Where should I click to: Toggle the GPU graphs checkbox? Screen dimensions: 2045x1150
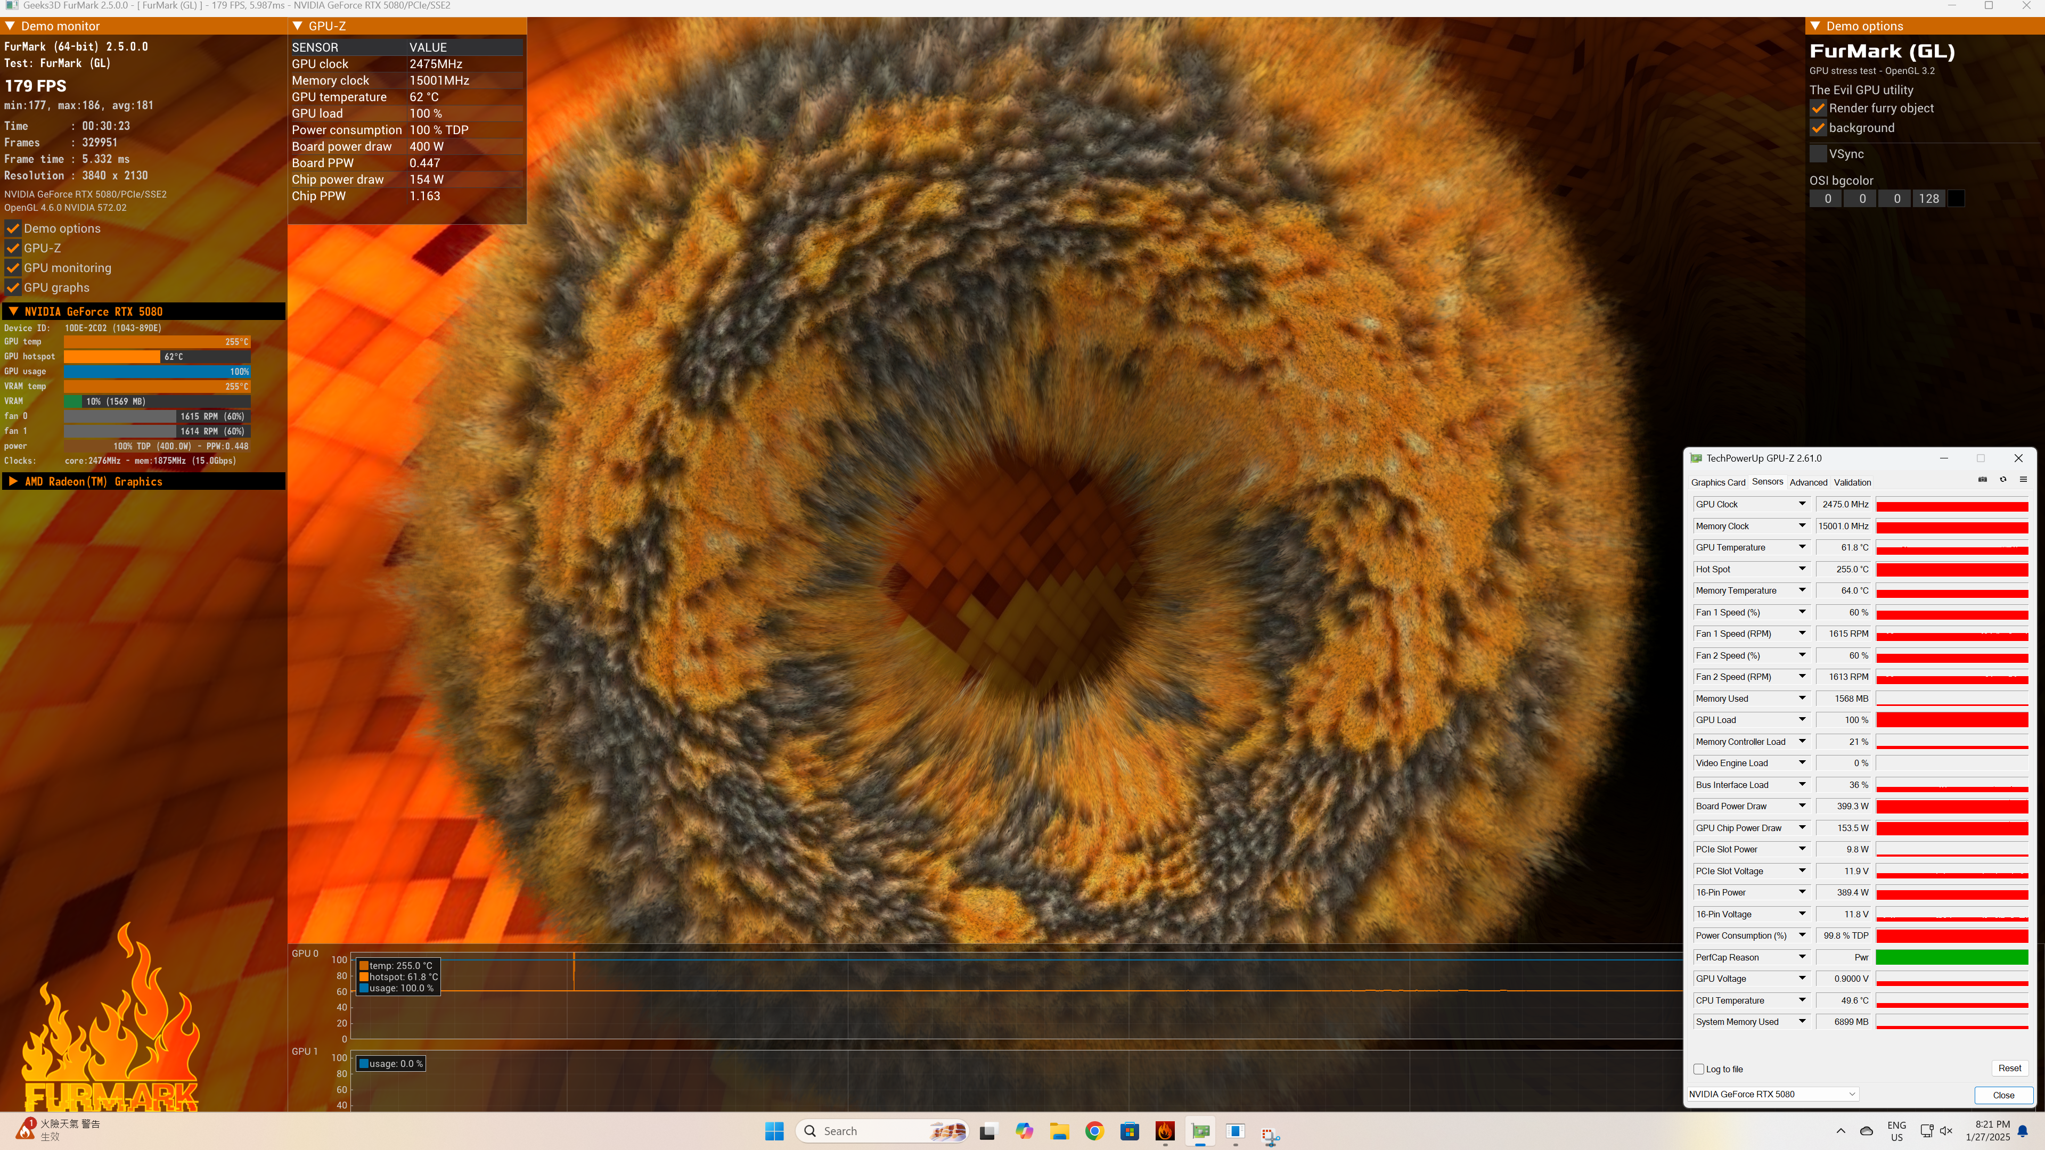click(13, 288)
